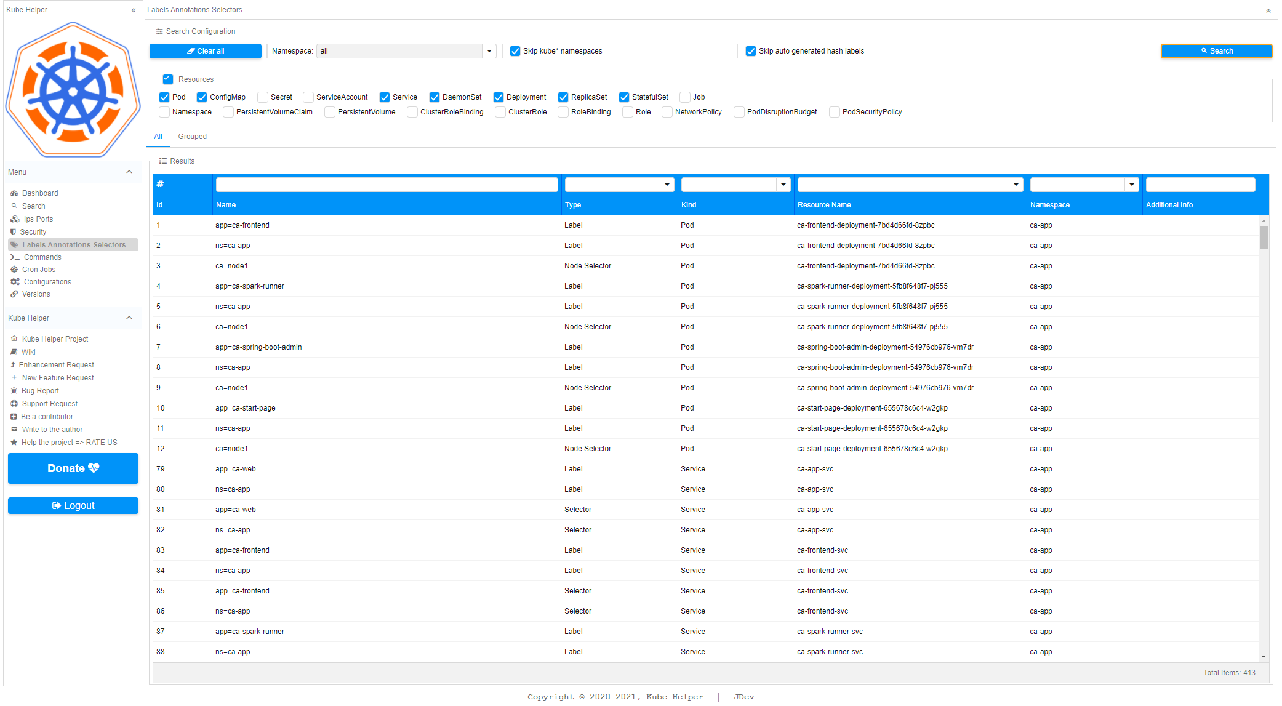Collapse the left sidebar with double chevron
Image resolution: width=1282 pixels, height=706 pixels.
[x=134, y=10]
